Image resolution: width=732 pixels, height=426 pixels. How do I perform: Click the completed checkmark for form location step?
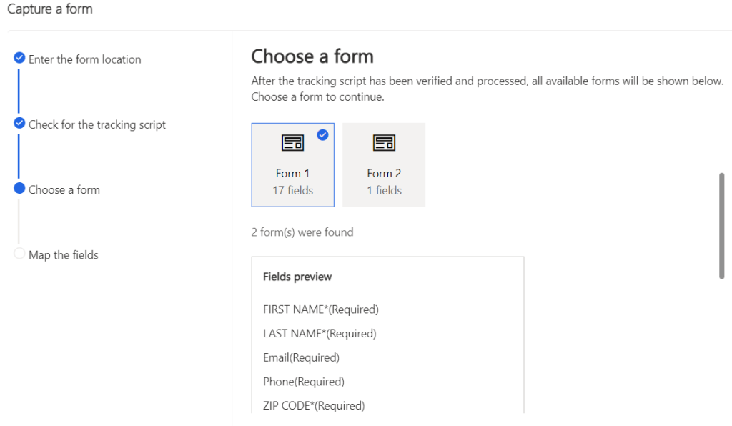(x=19, y=59)
